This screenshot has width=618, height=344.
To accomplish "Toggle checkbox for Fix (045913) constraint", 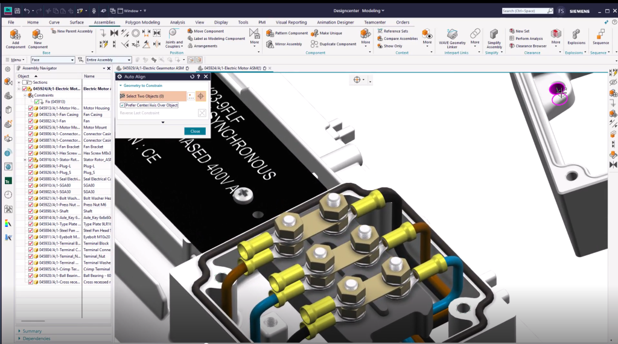I will [x=37, y=101].
